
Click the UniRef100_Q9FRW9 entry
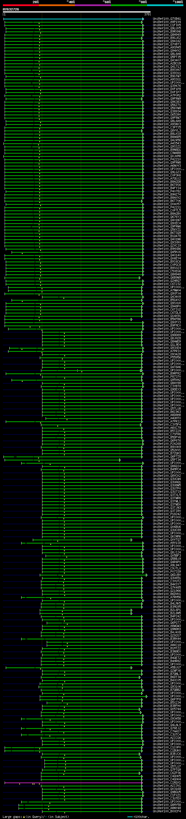click(x=167, y=99)
